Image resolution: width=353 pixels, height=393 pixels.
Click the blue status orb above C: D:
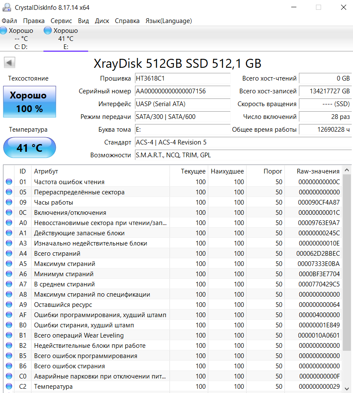tap(3, 31)
